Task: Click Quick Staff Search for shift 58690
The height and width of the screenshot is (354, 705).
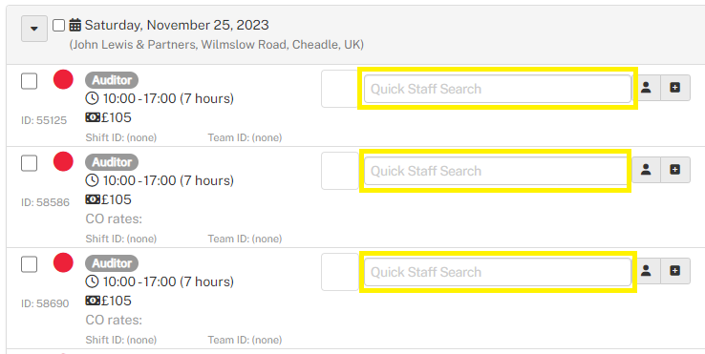Action: [x=498, y=272]
